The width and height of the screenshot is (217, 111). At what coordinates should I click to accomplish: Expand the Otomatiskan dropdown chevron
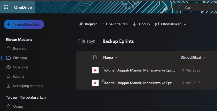(x=185, y=24)
